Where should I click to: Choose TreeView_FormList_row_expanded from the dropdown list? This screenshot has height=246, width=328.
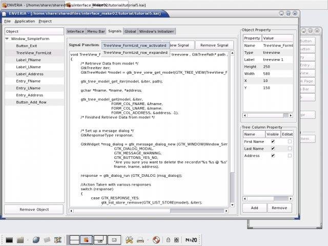135,52
